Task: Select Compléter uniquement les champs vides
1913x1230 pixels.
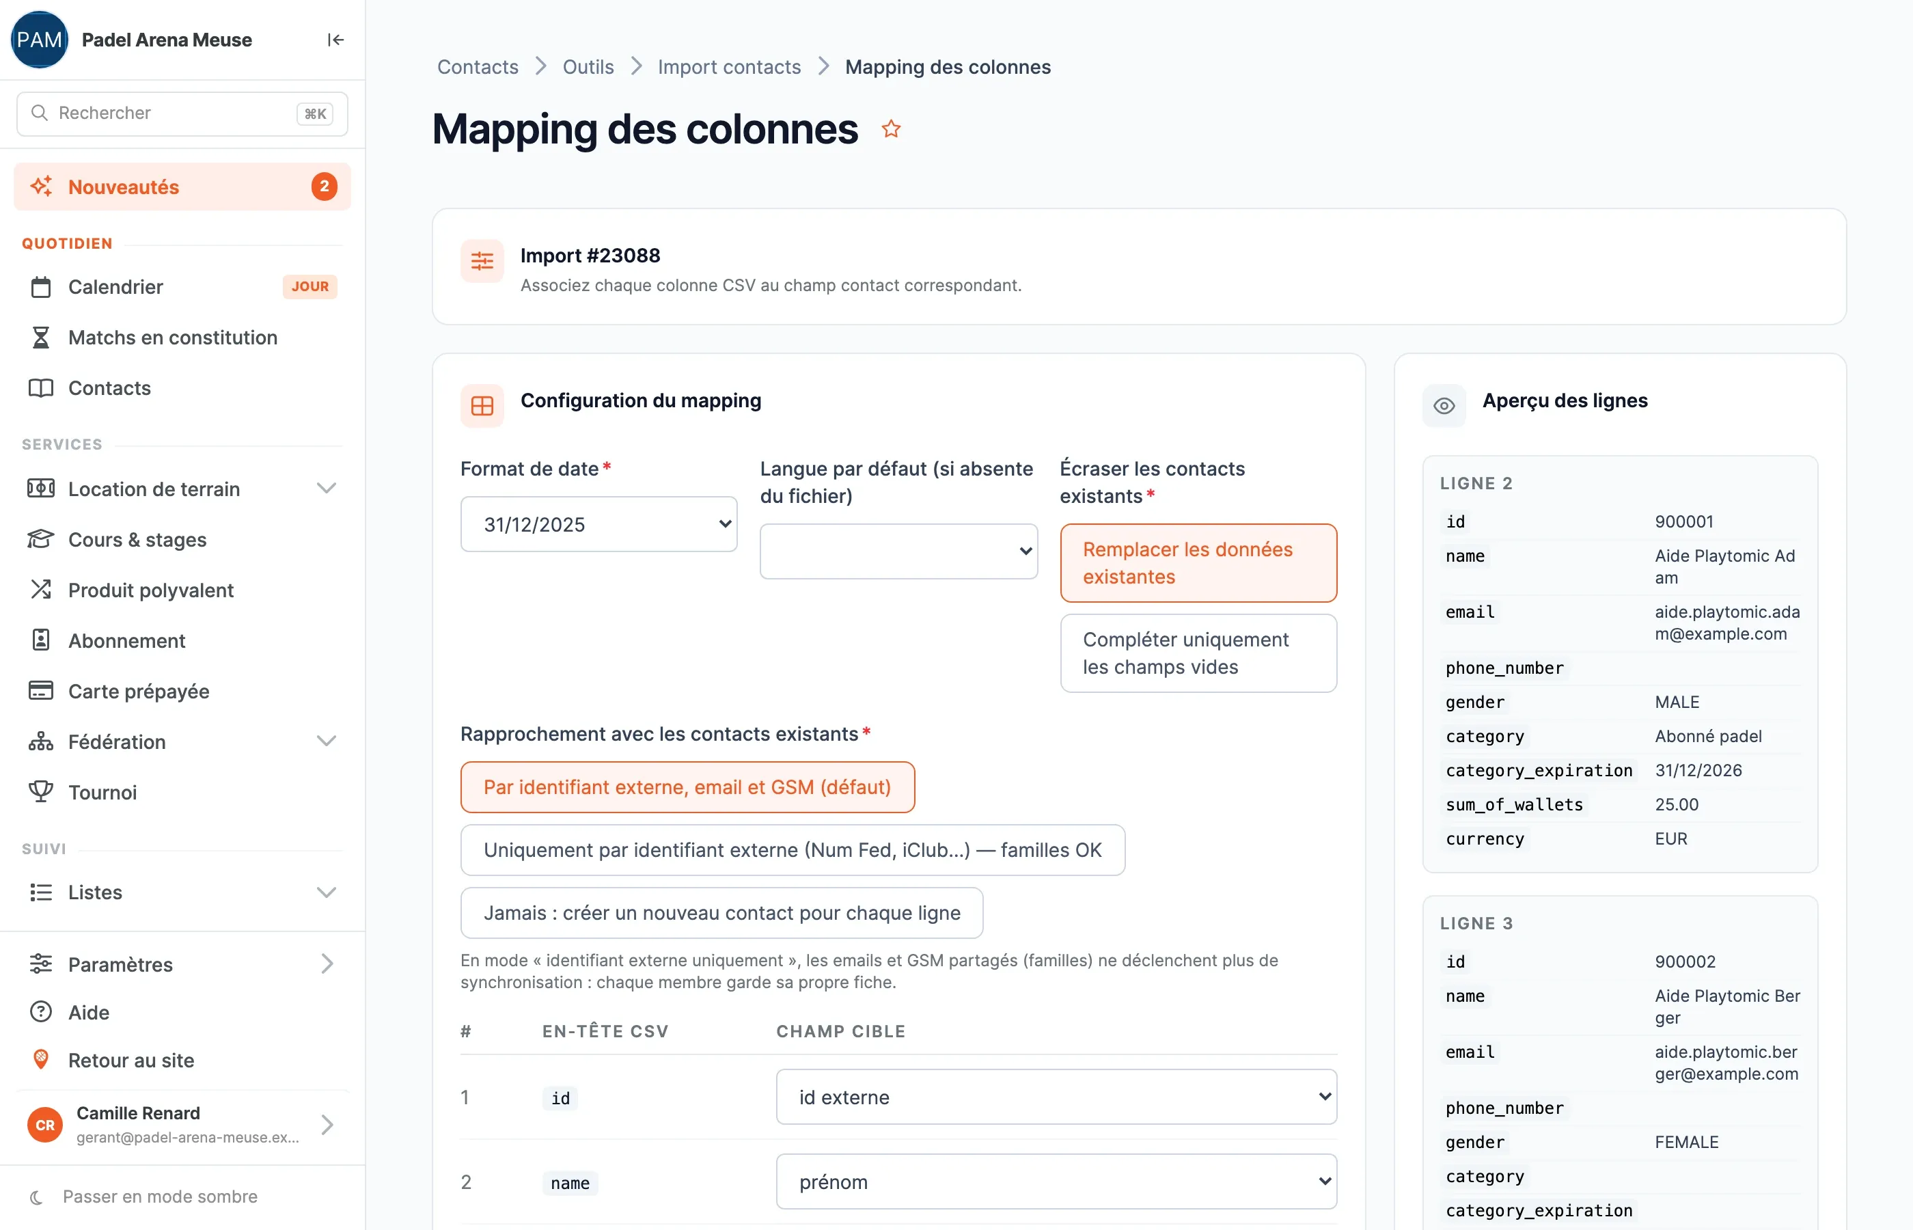Action: (x=1198, y=653)
